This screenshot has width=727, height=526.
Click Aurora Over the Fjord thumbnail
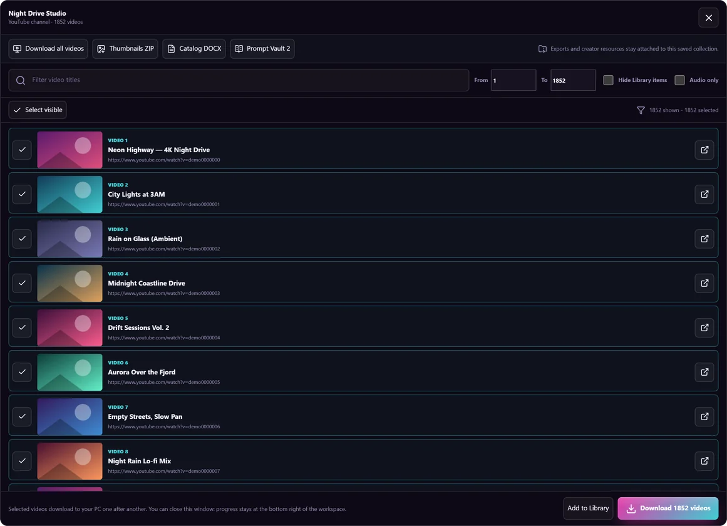[x=70, y=372]
